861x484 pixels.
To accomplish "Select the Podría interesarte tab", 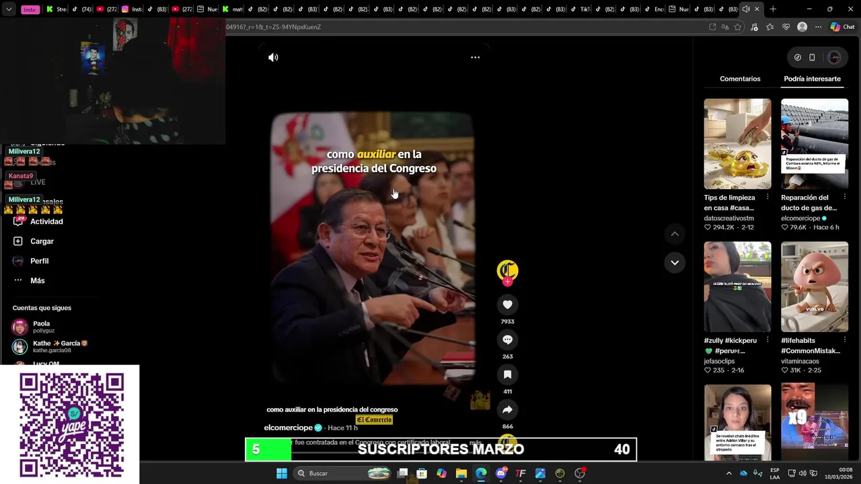I will (812, 79).
